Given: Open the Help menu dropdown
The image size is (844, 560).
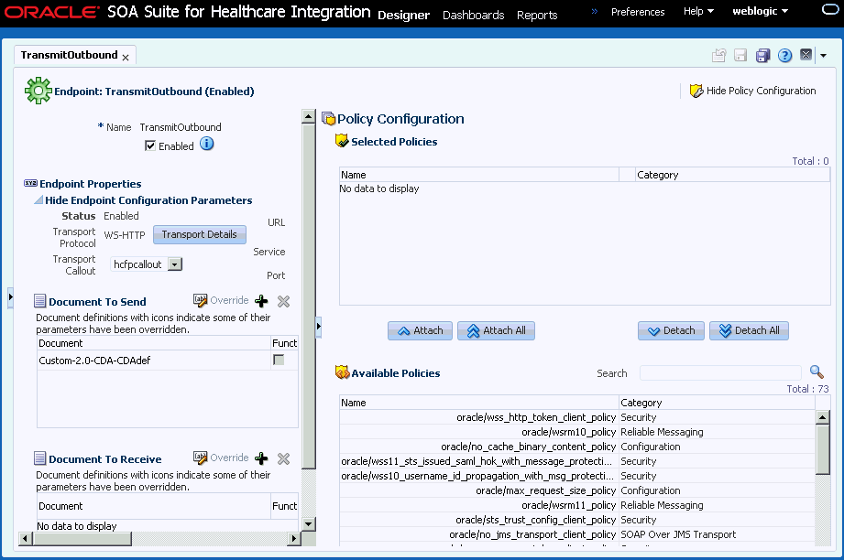Looking at the screenshot, I should pyautogui.click(x=698, y=11).
